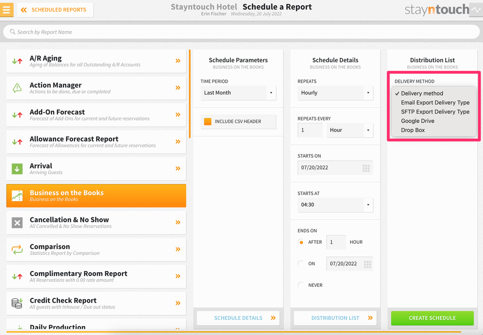Open calendar picker for Ends On date
Viewport: 483px width, 335px height.
point(367,264)
